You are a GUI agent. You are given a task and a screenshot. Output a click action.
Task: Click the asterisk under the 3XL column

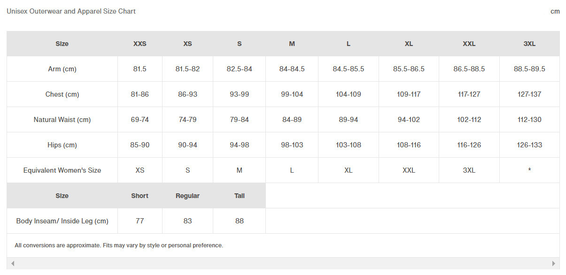click(529, 170)
